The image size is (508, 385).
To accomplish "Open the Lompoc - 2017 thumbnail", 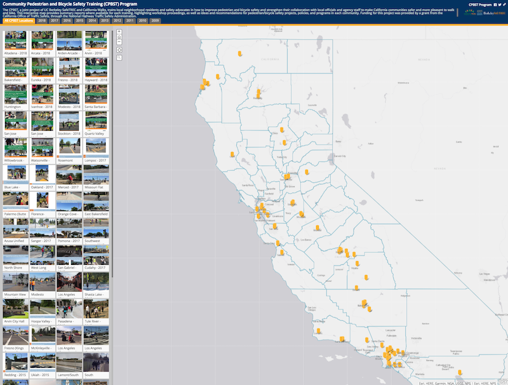I will (x=97, y=151).
